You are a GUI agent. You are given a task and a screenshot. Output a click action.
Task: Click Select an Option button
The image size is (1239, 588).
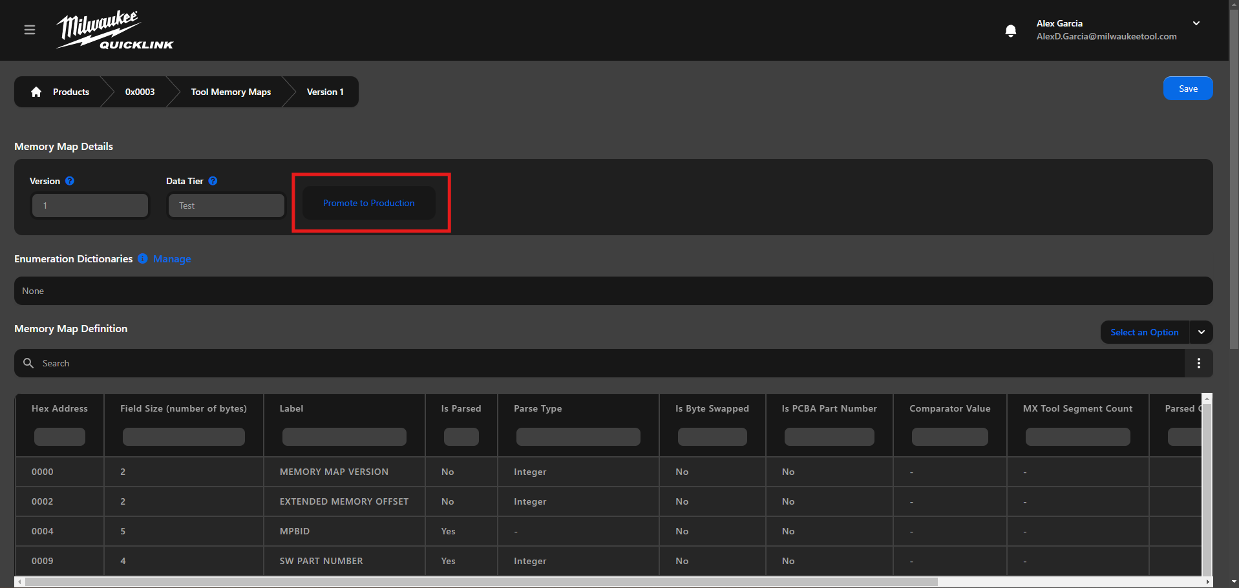pos(1145,332)
